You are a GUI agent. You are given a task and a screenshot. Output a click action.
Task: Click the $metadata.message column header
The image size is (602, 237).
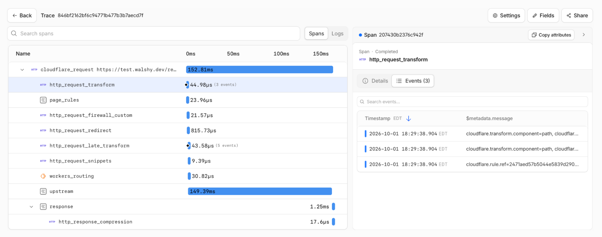(489, 118)
